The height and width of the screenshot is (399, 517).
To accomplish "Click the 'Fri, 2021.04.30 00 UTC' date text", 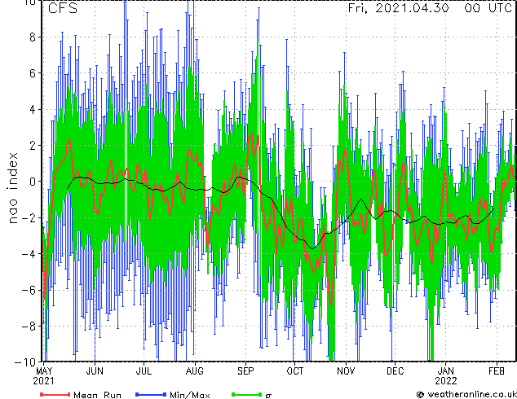I will click(x=430, y=8).
